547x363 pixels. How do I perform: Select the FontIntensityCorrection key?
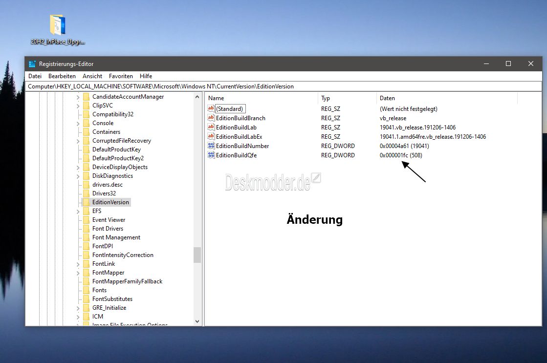[123, 255]
